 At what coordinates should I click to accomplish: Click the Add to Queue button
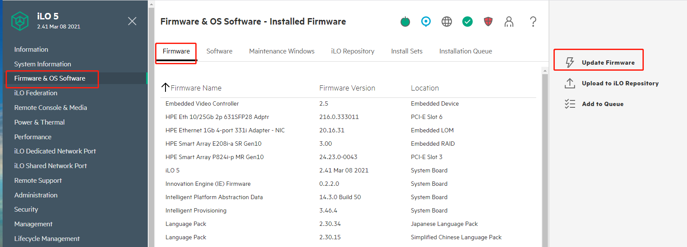602,104
